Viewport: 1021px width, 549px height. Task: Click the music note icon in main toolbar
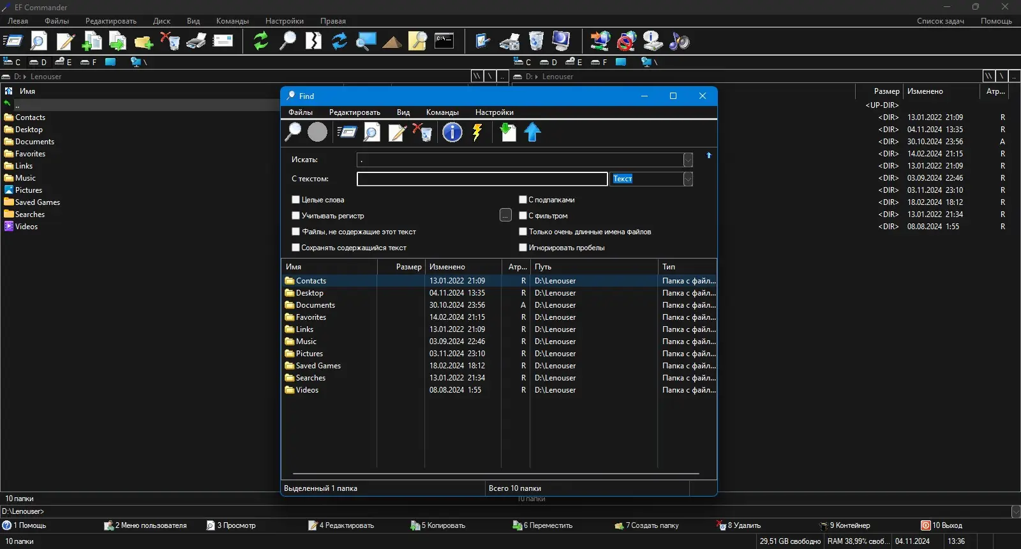pyautogui.click(x=679, y=41)
